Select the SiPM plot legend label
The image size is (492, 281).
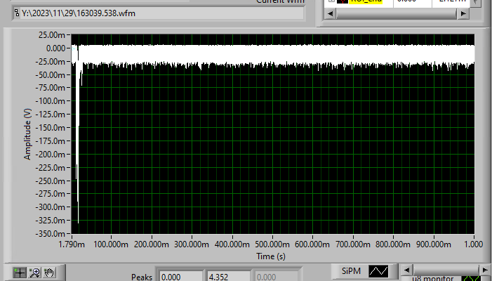[x=351, y=271]
